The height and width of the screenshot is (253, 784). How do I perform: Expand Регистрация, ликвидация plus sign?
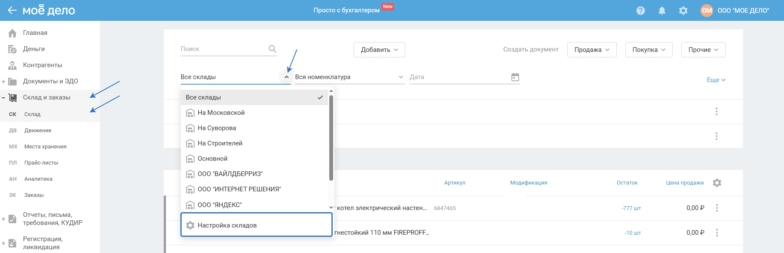pos(3,243)
